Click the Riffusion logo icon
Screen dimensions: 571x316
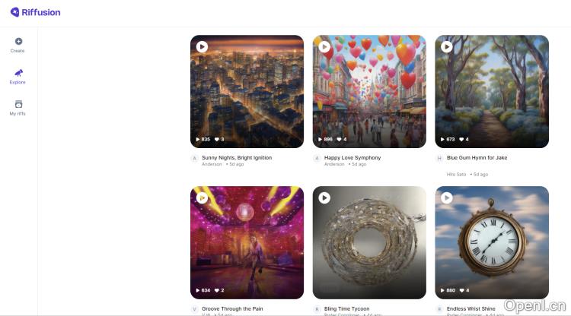point(14,12)
